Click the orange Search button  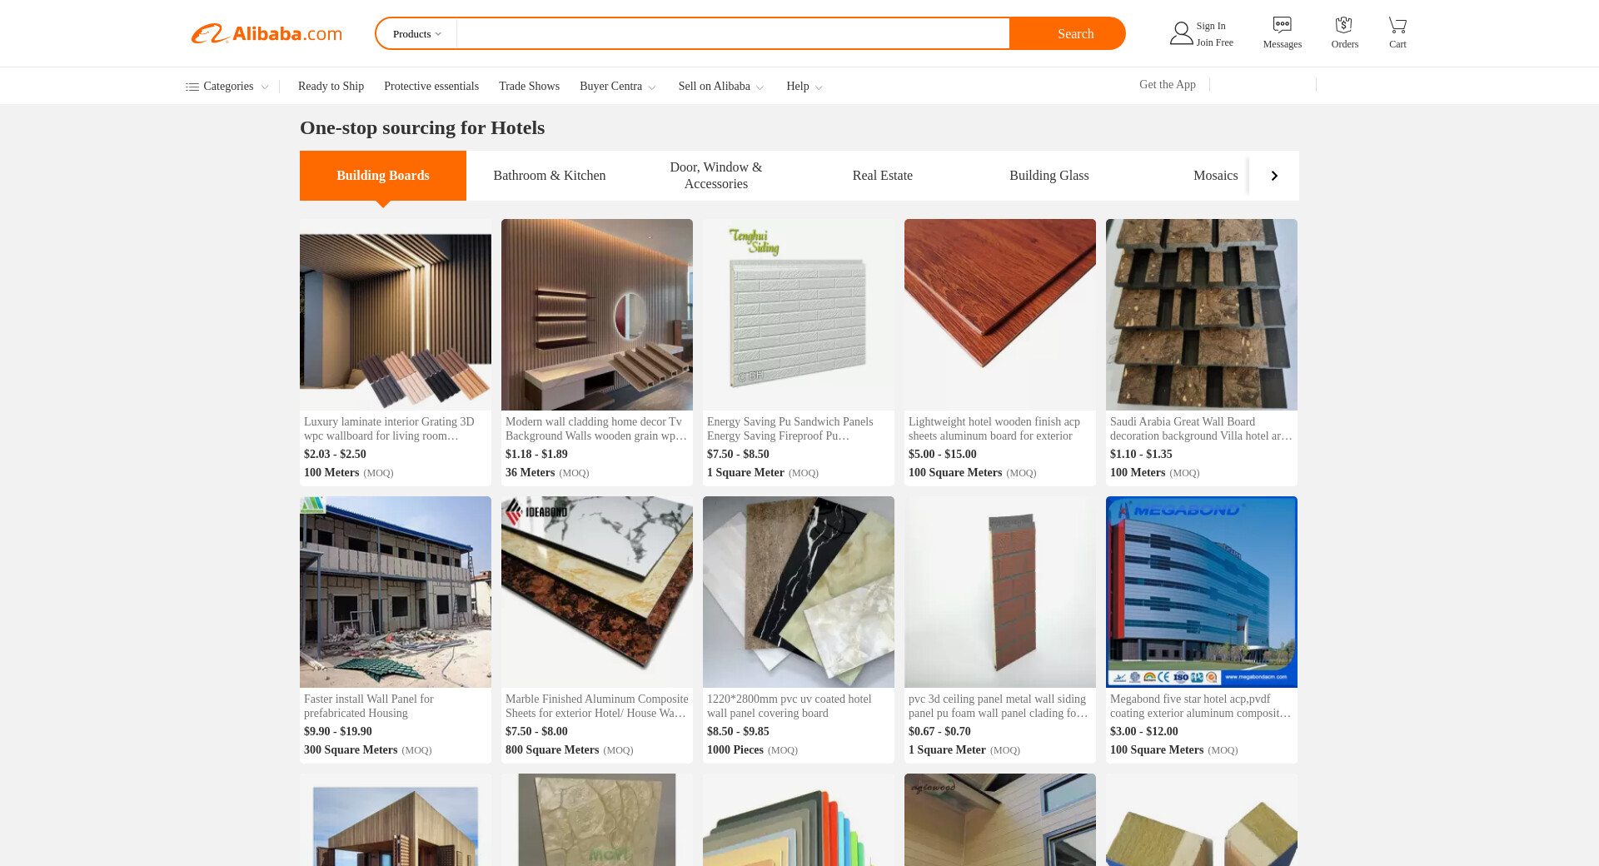coord(1068,33)
